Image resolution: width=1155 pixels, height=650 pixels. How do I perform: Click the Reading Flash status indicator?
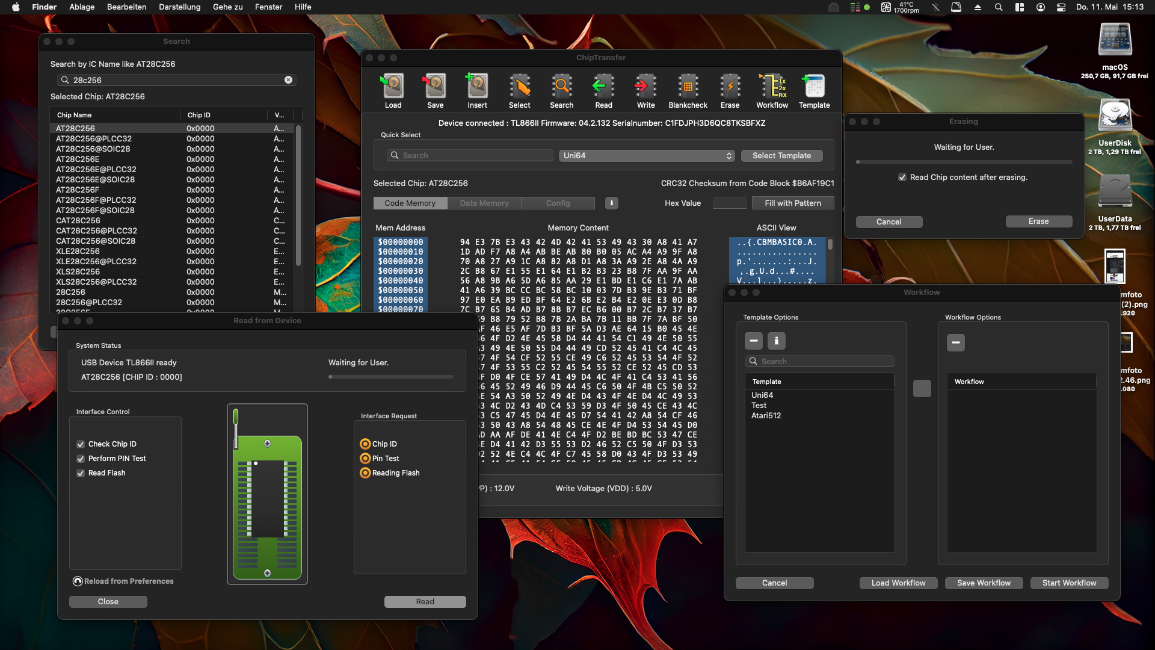coord(365,473)
